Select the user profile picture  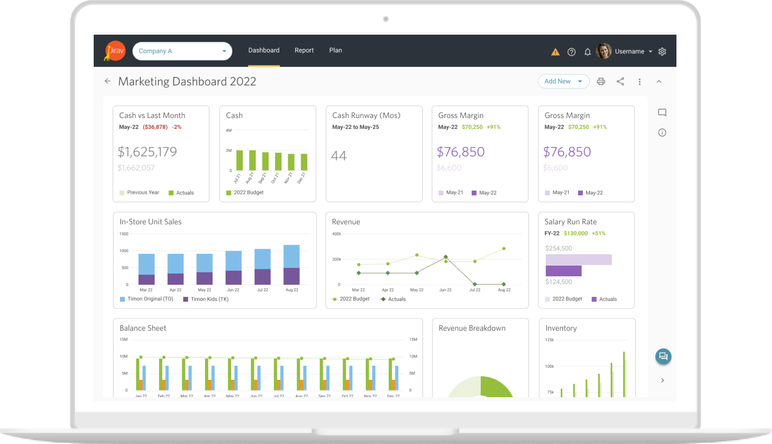[x=604, y=51]
